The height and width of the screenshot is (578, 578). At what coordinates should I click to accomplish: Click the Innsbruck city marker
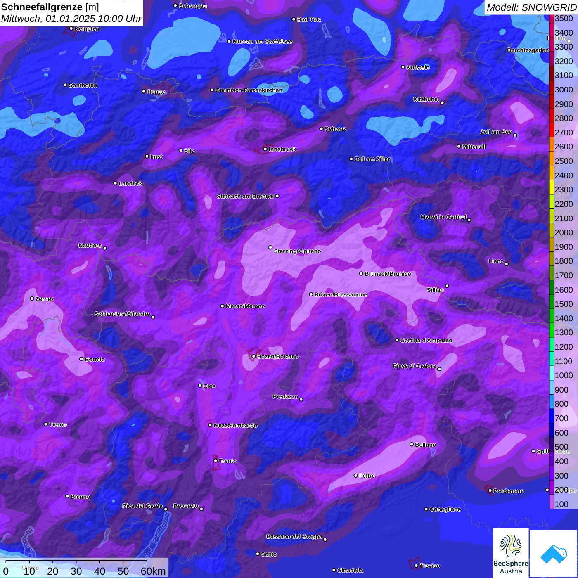[265, 149]
